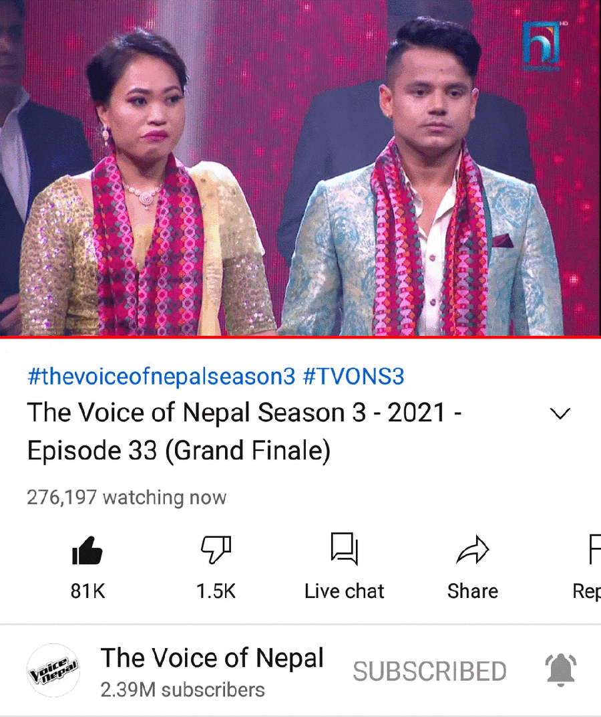601x717 pixels.
Task: Tap the partially visible Report flag icon
Action: 594,549
